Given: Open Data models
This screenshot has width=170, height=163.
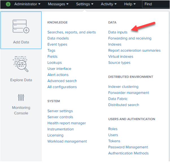Looking at the screenshot, I should 58,38.
